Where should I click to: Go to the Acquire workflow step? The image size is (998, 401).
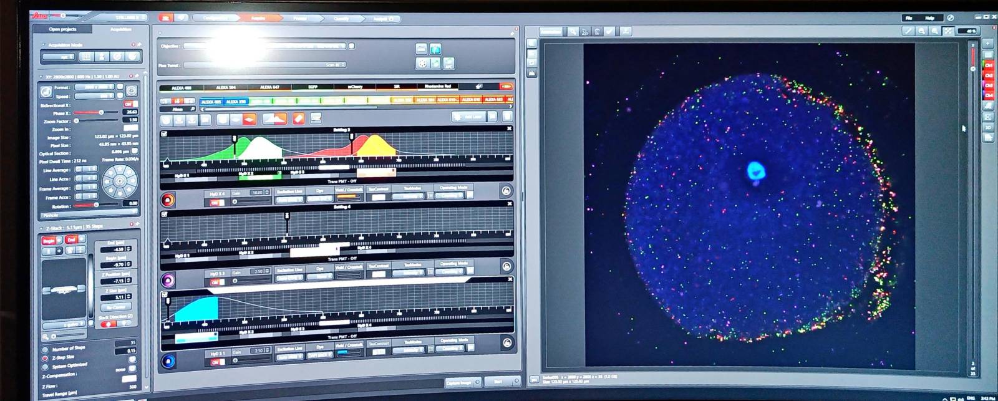258,18
